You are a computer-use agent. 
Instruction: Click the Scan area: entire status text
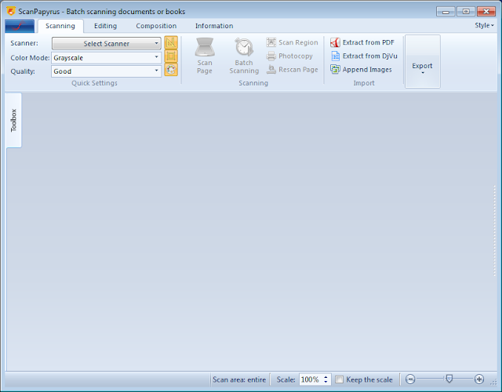[239, 379]
